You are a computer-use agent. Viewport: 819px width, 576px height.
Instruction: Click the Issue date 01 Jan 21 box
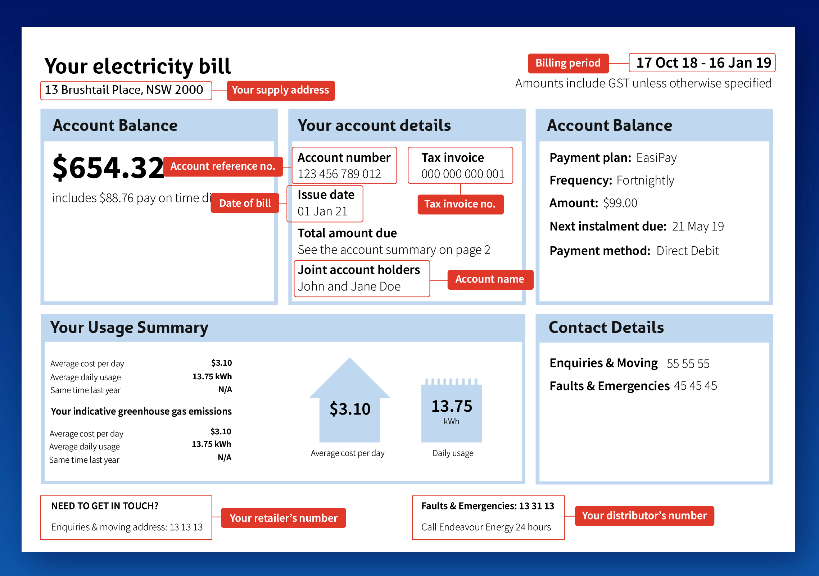(325, 204)
